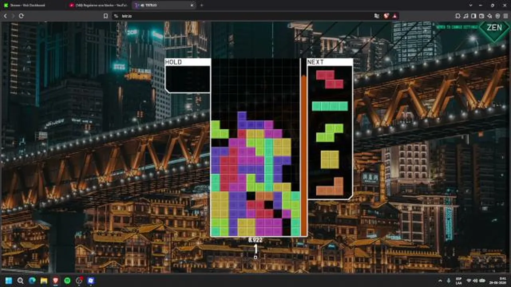
Task: Open the browser extensions puzzle icon
Action: (x=458, y=16)
